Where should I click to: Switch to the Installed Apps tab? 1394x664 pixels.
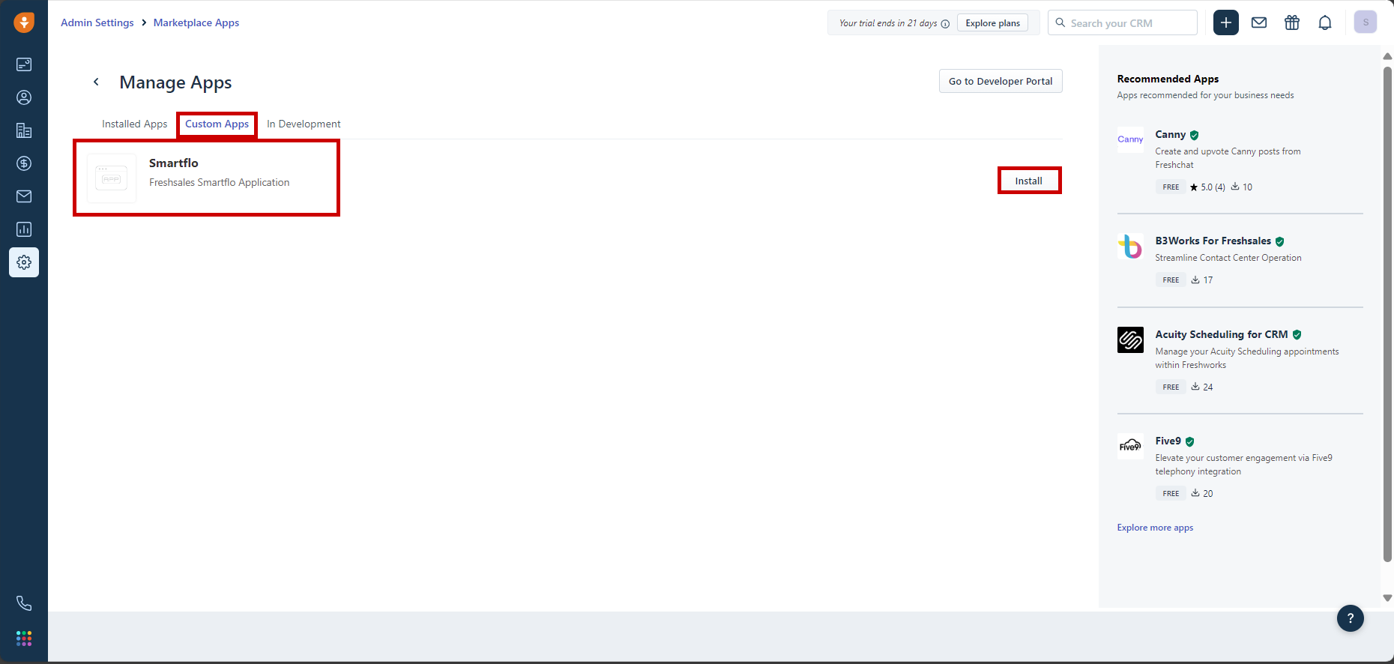(x=135, y=124)
